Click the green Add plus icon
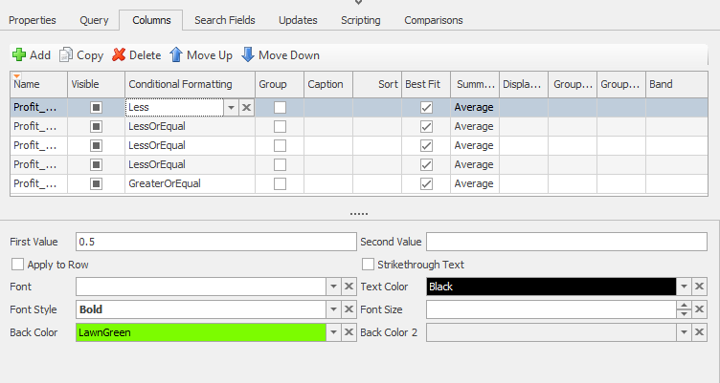The image size is (720, 383). click(x=19, y=55)
